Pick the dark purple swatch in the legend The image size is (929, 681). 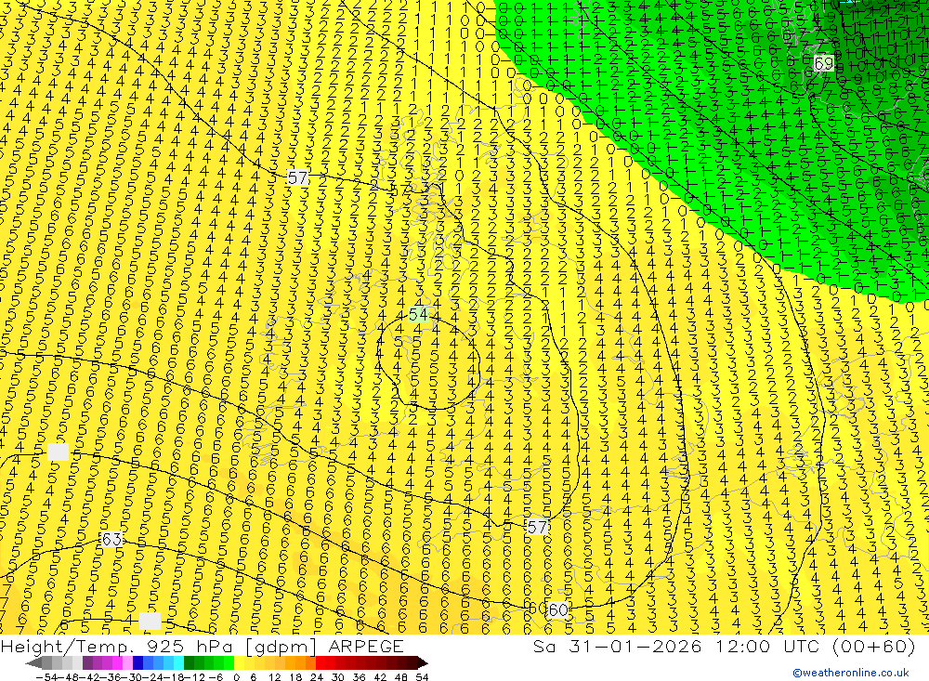coord(87,663)
